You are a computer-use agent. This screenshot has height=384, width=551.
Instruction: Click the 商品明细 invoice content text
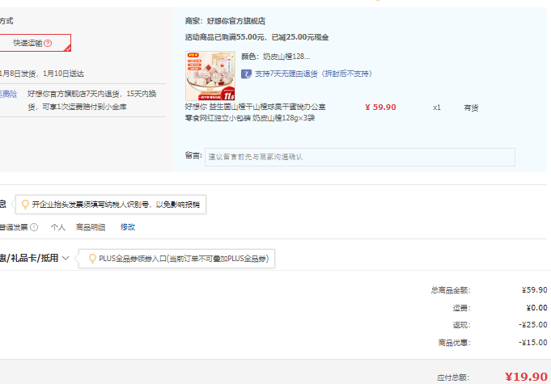tap(91, 227)
